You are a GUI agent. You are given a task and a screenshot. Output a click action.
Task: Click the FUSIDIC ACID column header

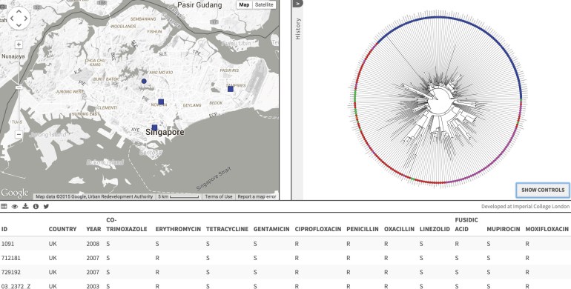click(466, 225)
